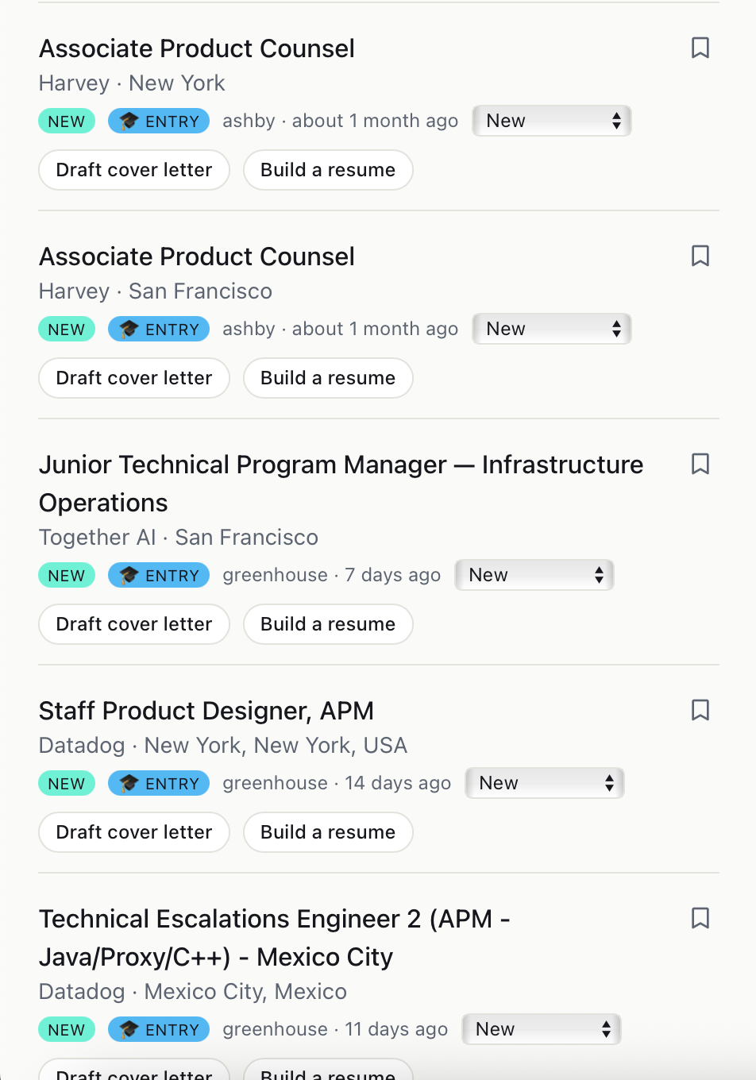Open Staff Product Designer, APM listing title
756x1080 pixels.
click(206, 711)
